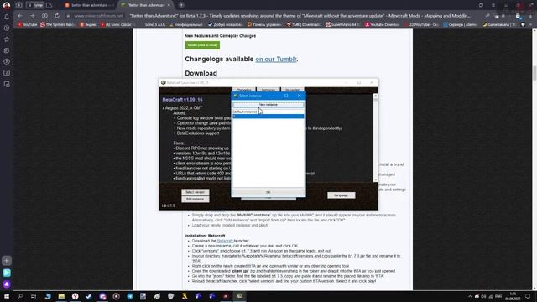Open a new browser tab with plus
The image size is (537, 302).
(181, 5)
